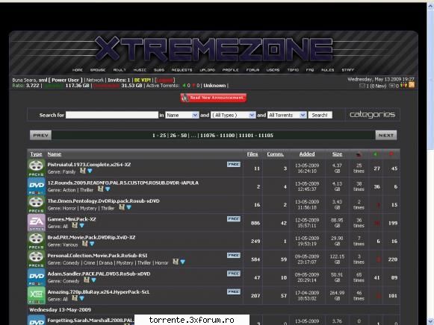Click blue download arrow for 12.Rounds torrent

coord(108,189)
